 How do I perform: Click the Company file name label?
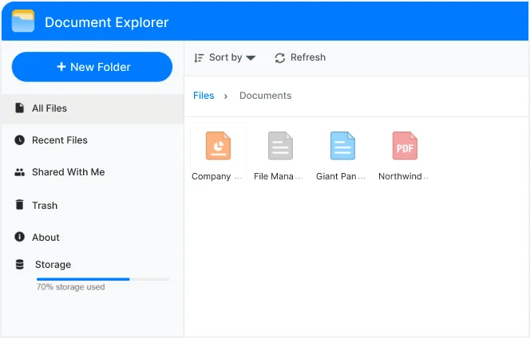(x=217, y=177)
